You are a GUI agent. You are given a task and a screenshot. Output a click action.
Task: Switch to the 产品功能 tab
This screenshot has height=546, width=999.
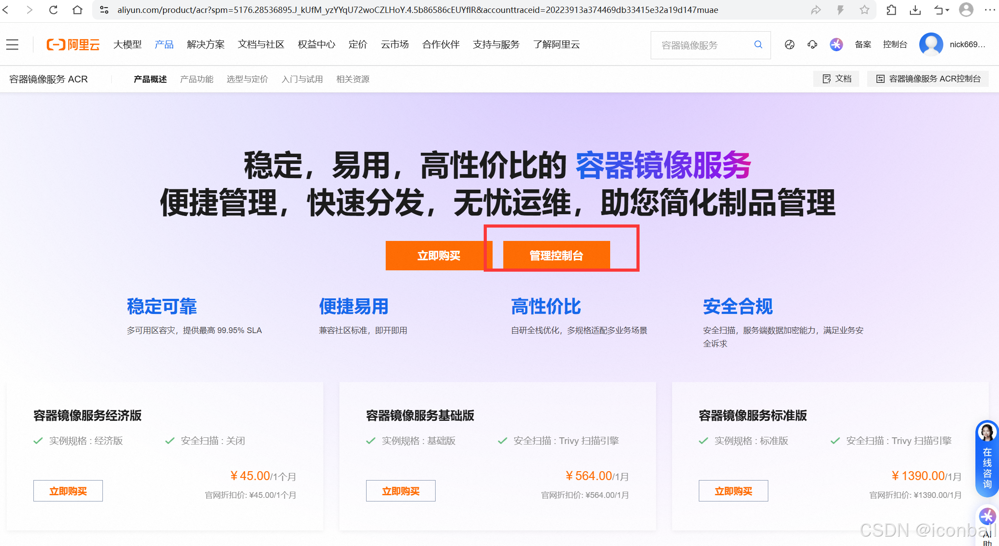point(196,79)
